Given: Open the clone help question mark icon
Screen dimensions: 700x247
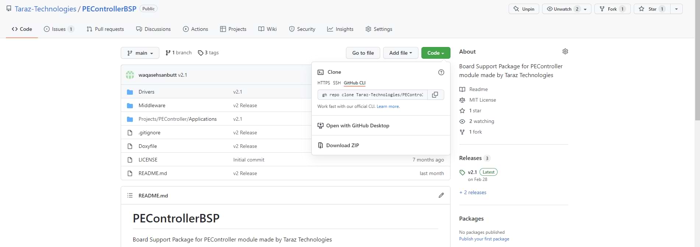Looking at the screenshot, I should pyautogui.click(x=441, y=72).
